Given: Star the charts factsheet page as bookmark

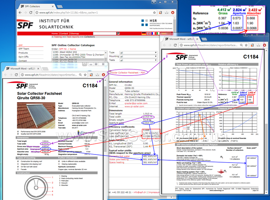Looking at the screenshot, I should pos(246,45).
